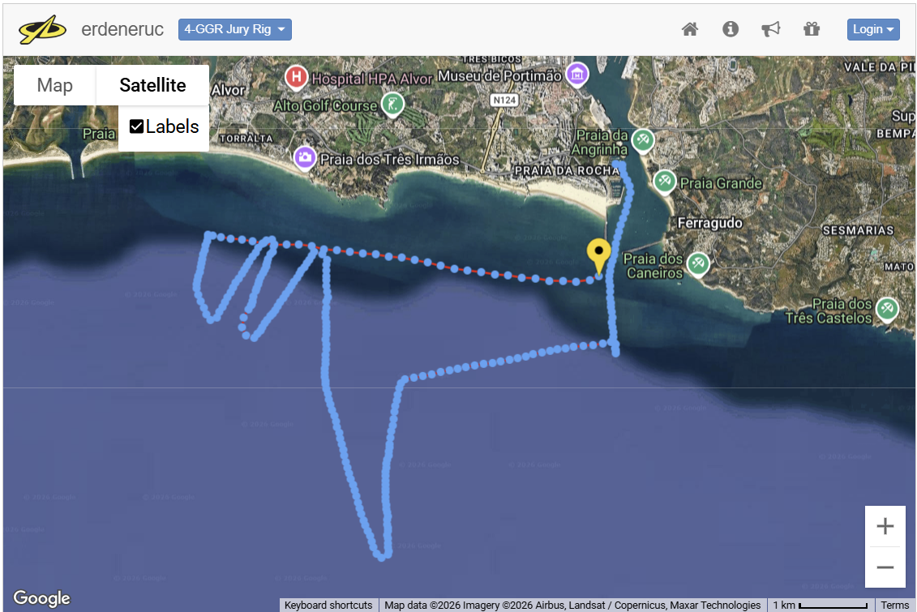Click the yellow boat logo

tap(42, 30)
